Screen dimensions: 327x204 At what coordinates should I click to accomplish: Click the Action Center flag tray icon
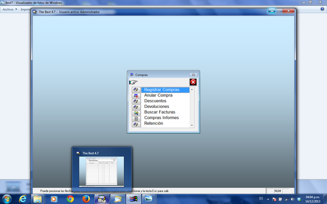(x=274, y=199)
